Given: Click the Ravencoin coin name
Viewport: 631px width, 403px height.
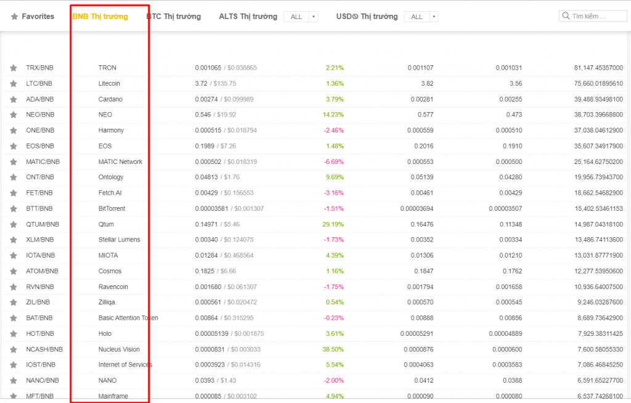Looking at the screenshot, I should point(113,287).
